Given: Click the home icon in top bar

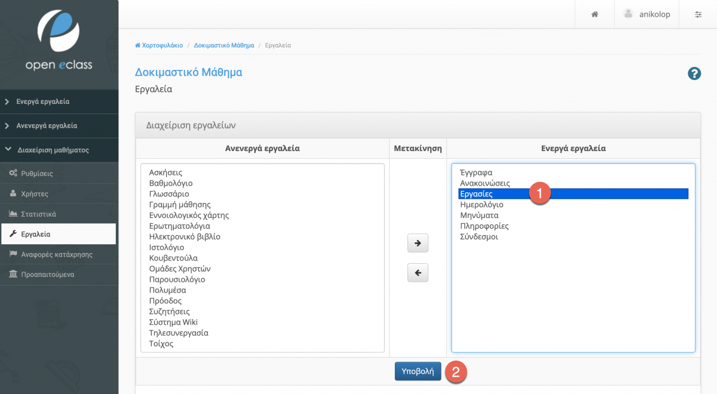Looking at the screenshot, I should (595, 14).
